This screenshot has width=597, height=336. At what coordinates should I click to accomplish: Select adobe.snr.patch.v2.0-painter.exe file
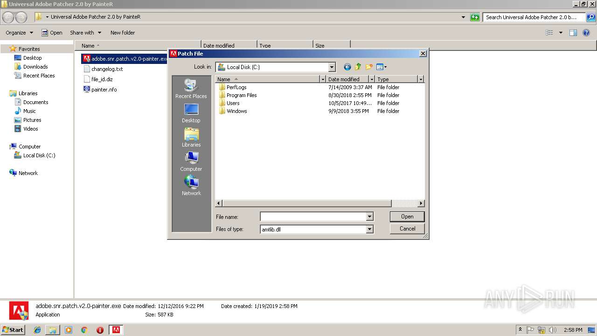click(x=125, y=59)
